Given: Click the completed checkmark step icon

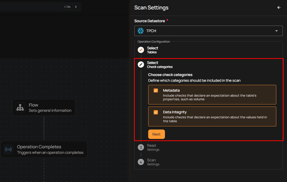Looking at the screenshot, I should coord(141,50).
